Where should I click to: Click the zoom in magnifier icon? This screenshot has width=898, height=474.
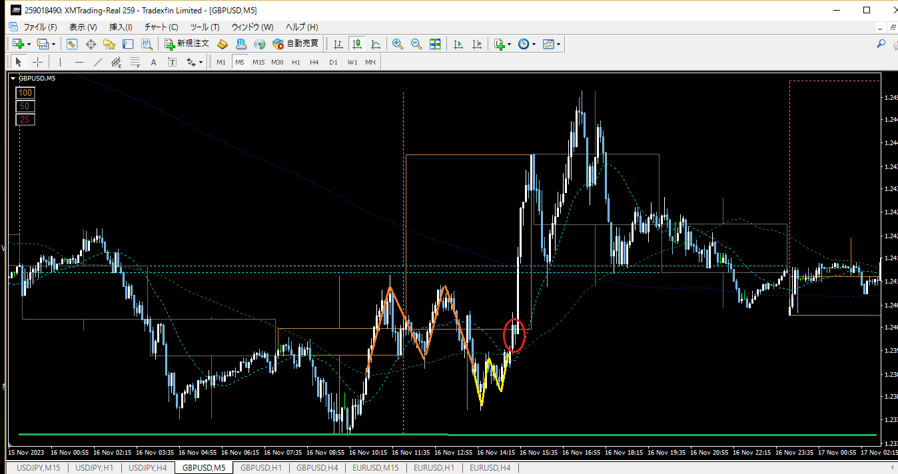pos(398,44)
